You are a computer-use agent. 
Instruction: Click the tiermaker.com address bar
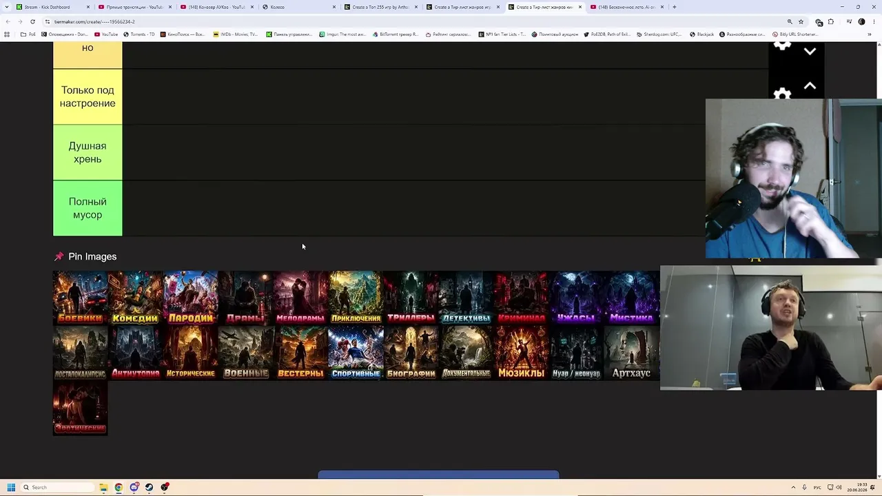click(413, 21)
